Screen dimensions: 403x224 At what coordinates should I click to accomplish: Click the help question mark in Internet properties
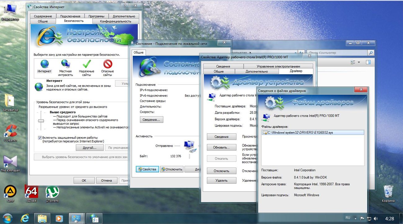tap(124, 6)
